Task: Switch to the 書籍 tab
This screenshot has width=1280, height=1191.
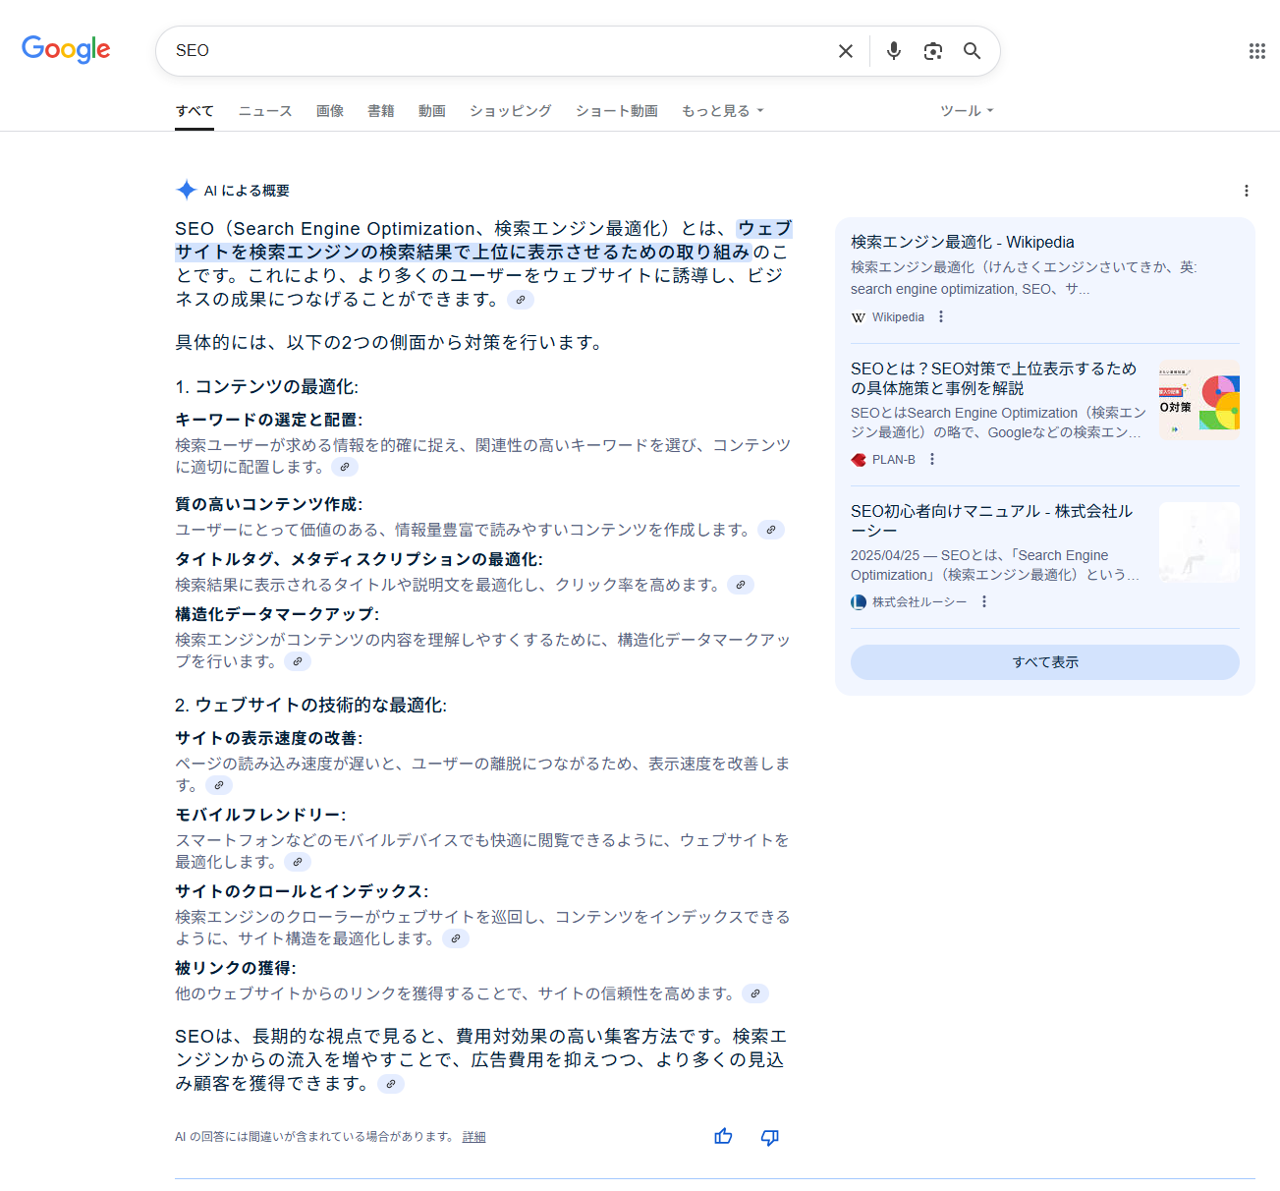Action: (x=381, y=111)
